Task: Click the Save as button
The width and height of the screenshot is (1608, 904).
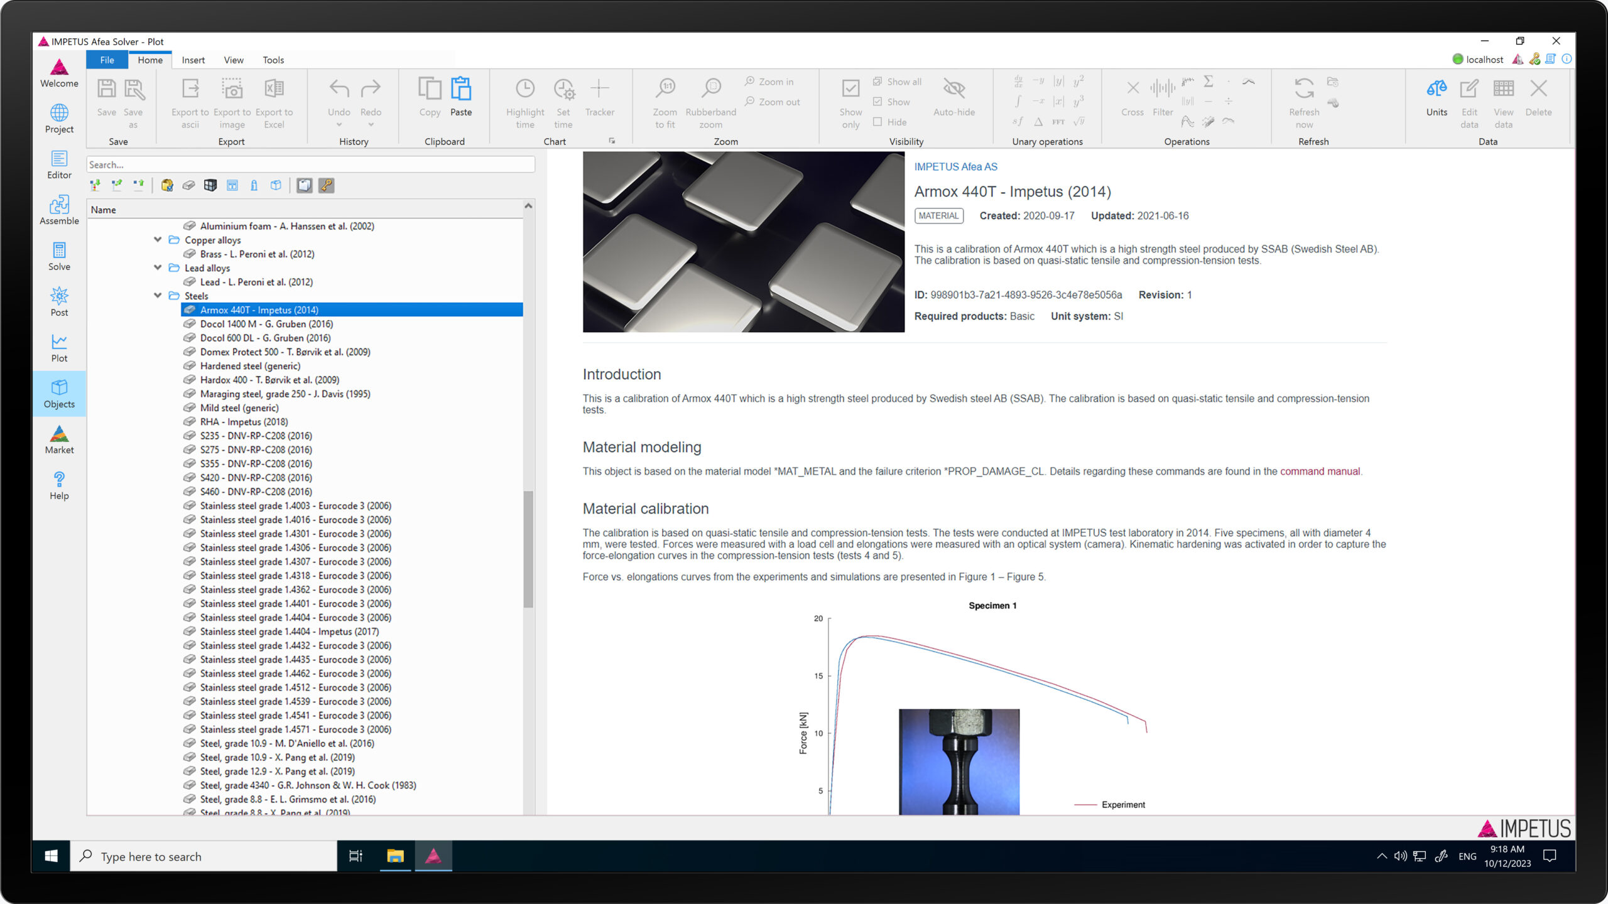Action: (133, 103)
